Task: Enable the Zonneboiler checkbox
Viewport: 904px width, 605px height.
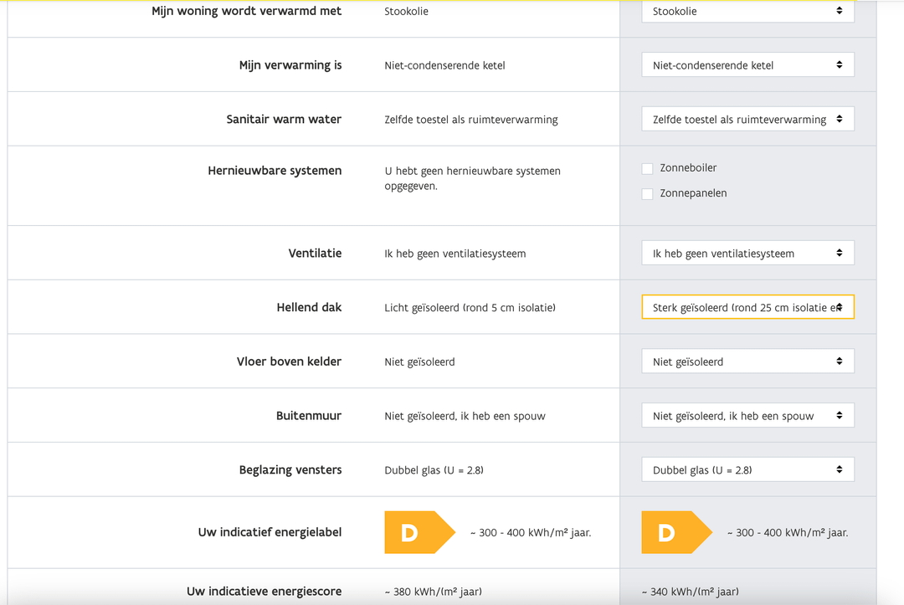Action: pyautogui.click(x=647, y=168)
